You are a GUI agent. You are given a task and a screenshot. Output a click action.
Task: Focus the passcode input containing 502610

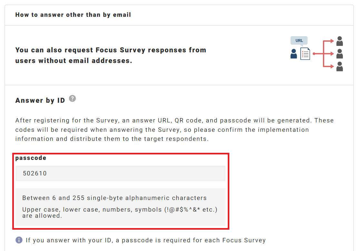pos(120,173)
